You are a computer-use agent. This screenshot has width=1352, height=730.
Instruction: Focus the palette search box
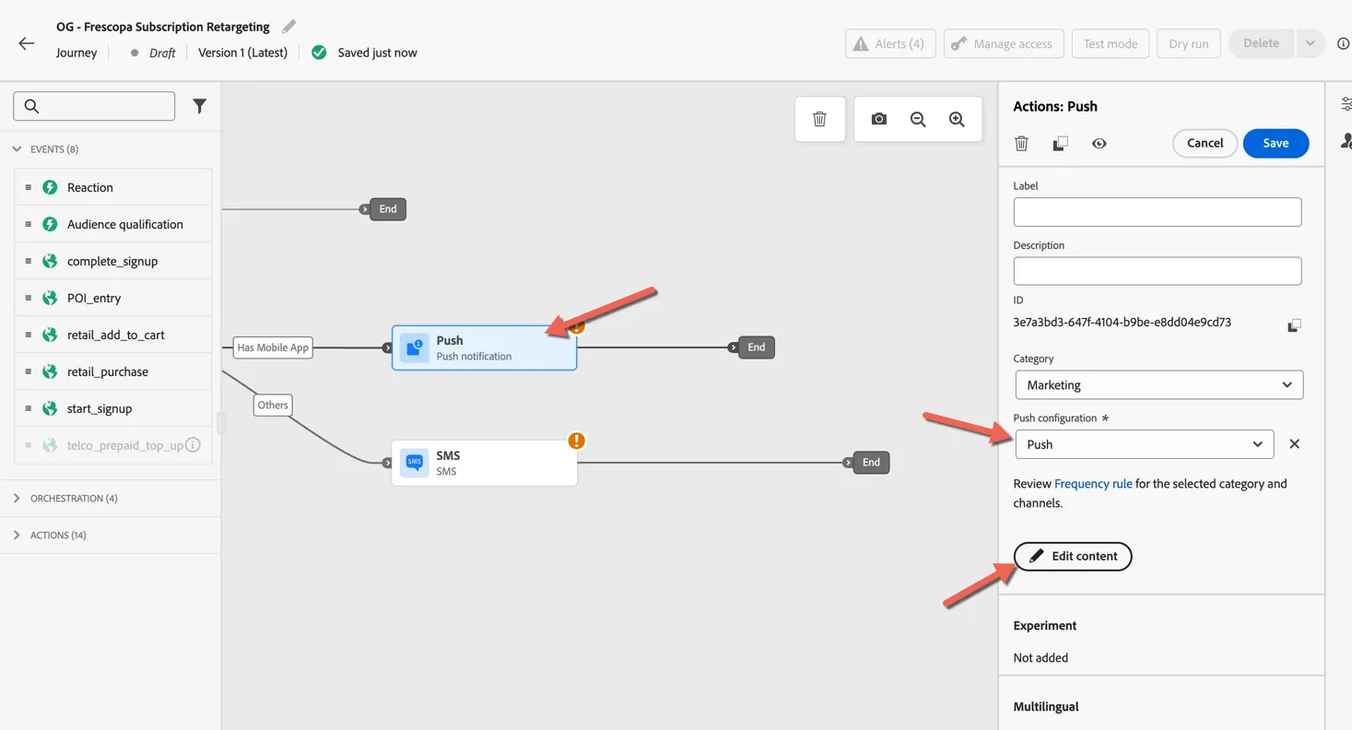tap(94, 106)
